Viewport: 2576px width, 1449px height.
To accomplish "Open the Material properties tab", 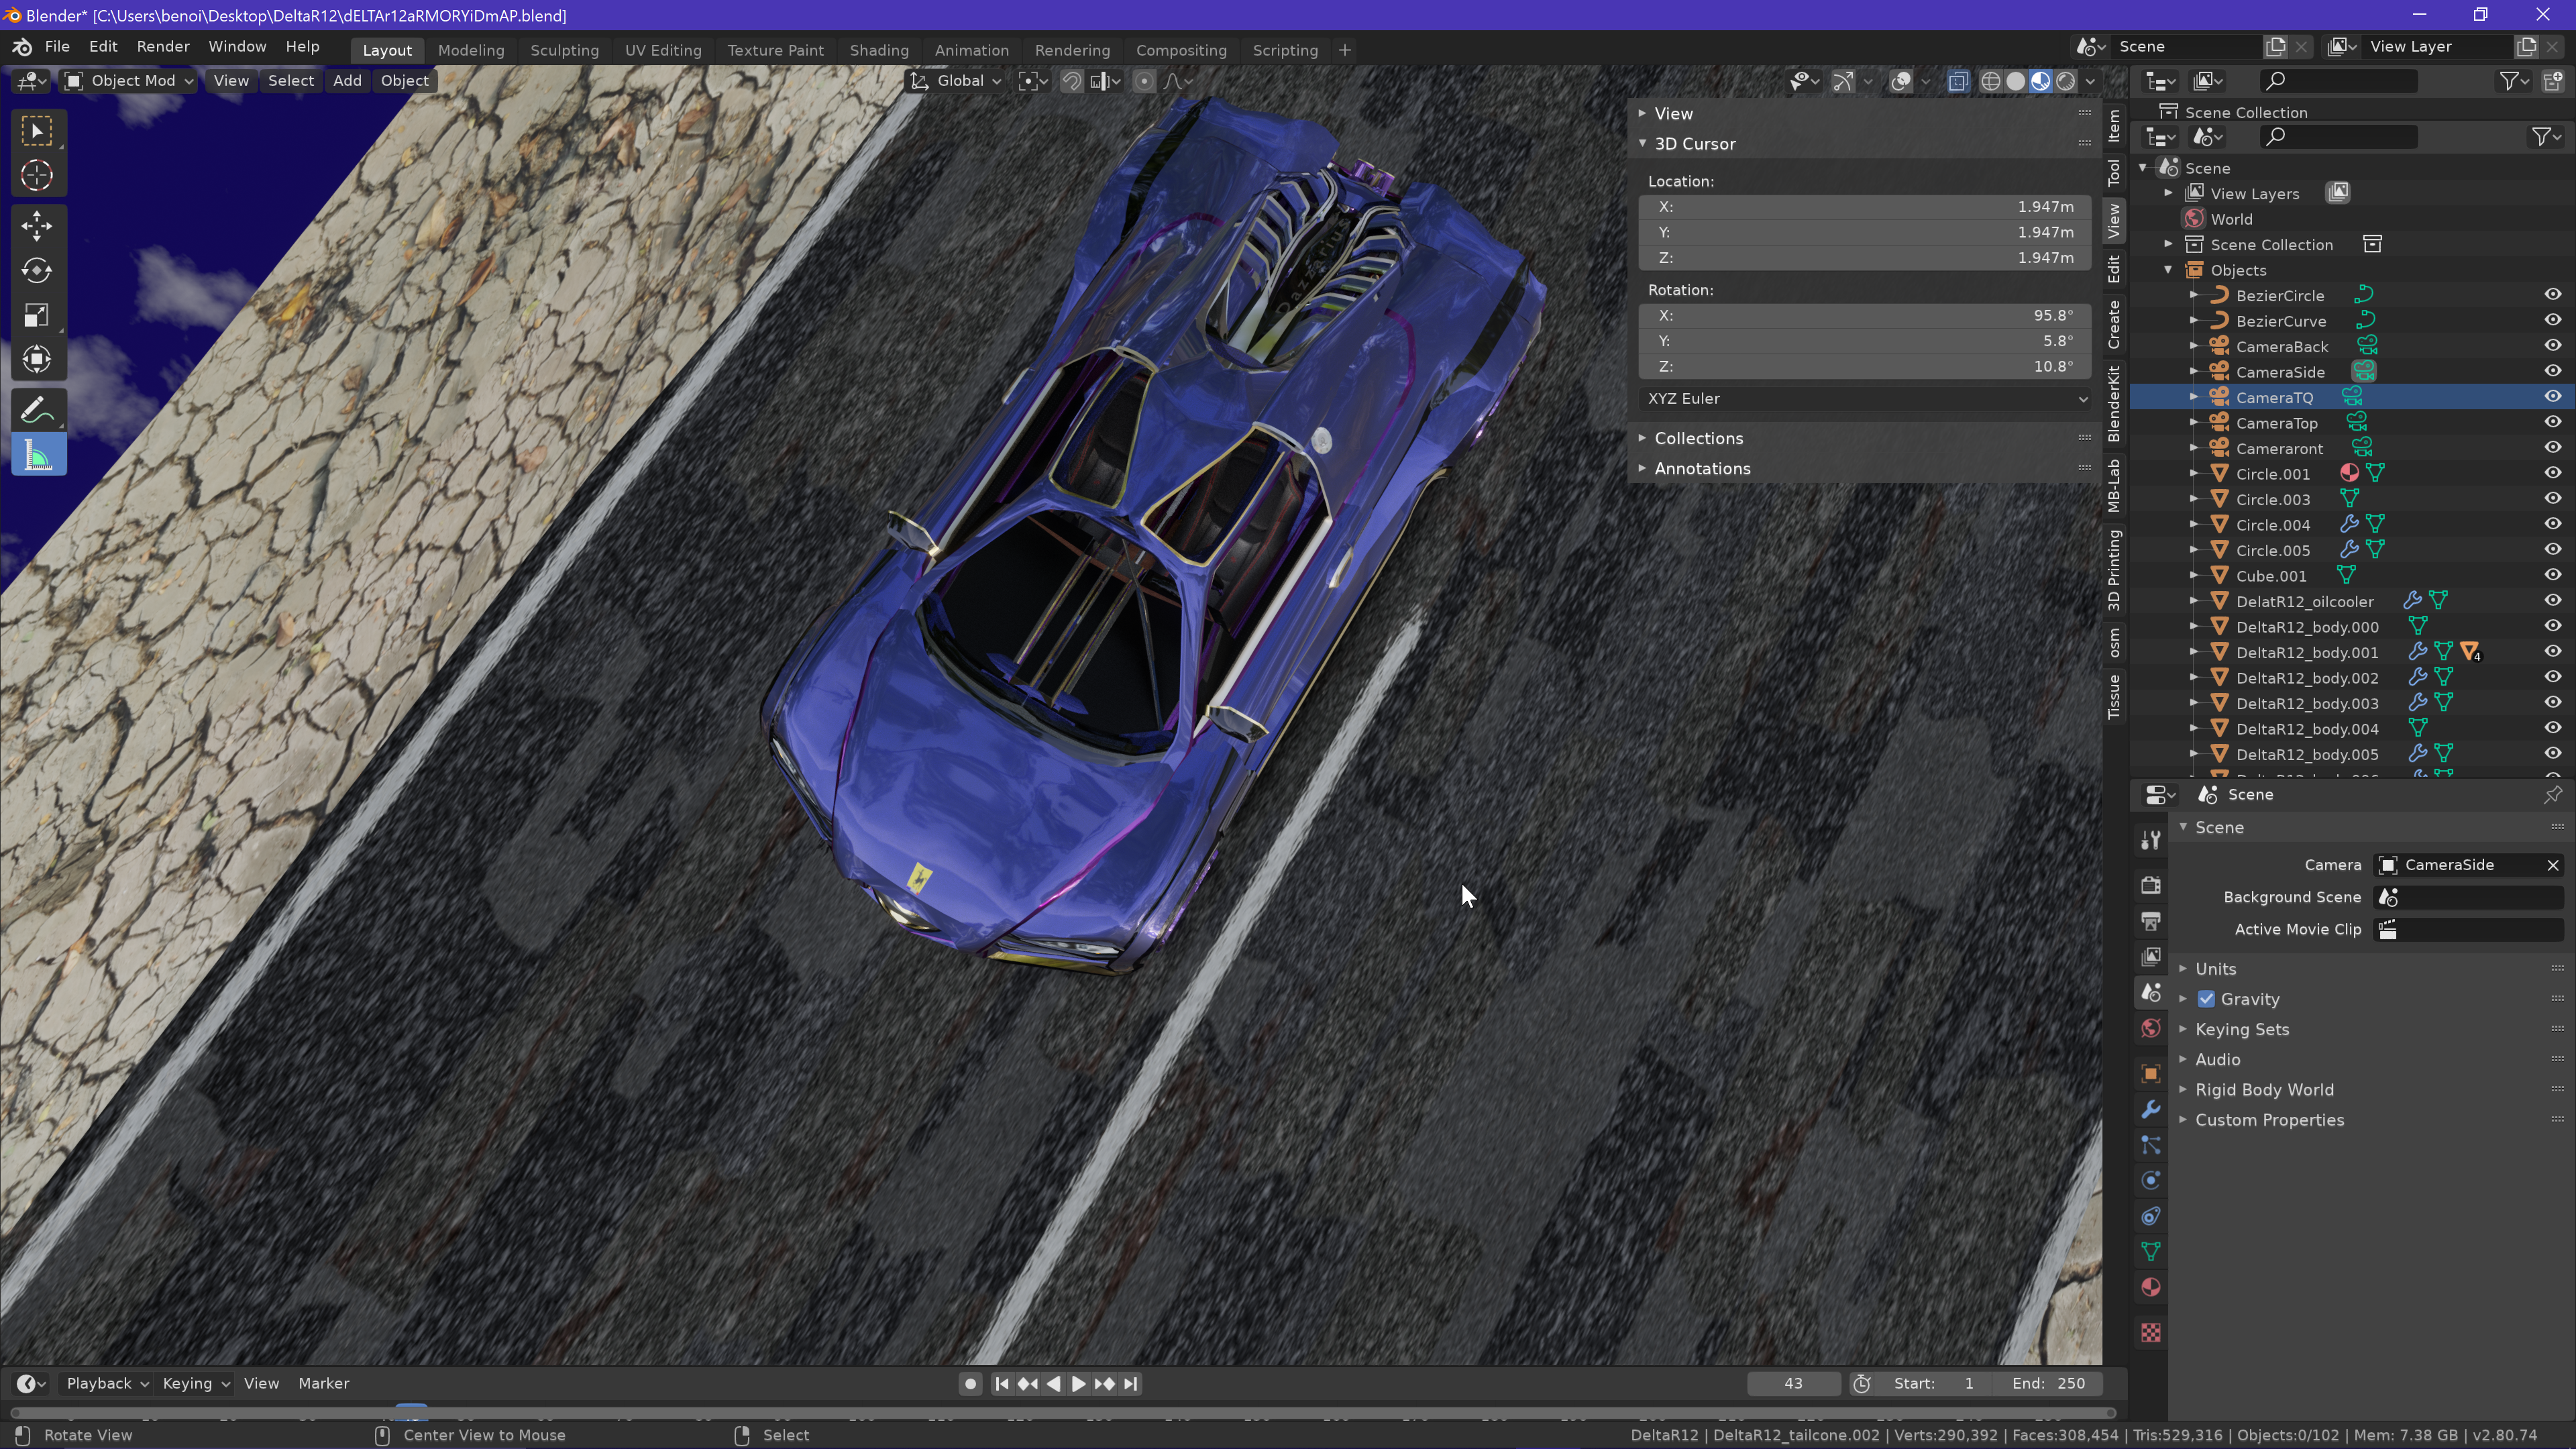I will (2150, 1287).
